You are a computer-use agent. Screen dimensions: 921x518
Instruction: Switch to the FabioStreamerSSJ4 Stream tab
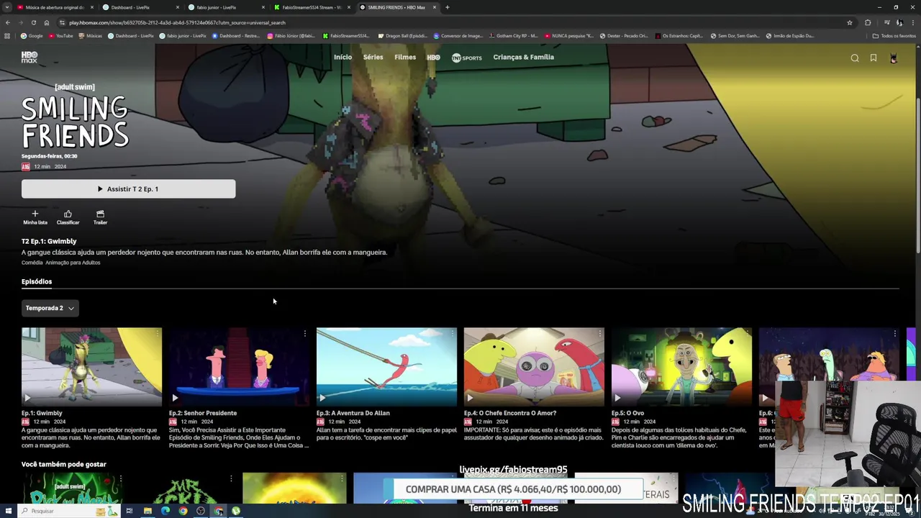tap(313, 7)
